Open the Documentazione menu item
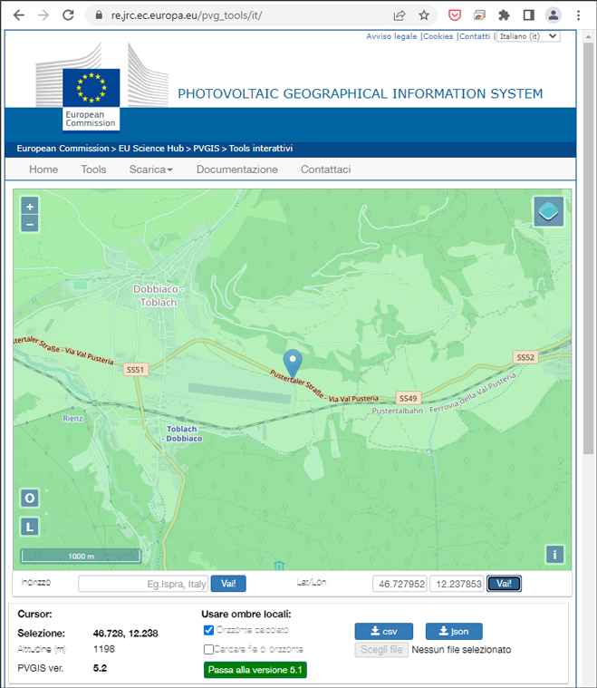 236,170
